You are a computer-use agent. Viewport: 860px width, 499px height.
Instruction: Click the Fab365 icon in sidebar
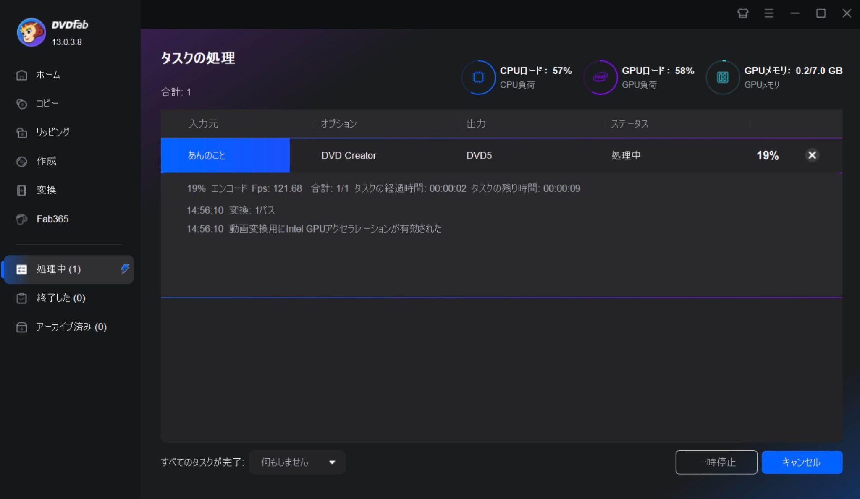point(22,219)
